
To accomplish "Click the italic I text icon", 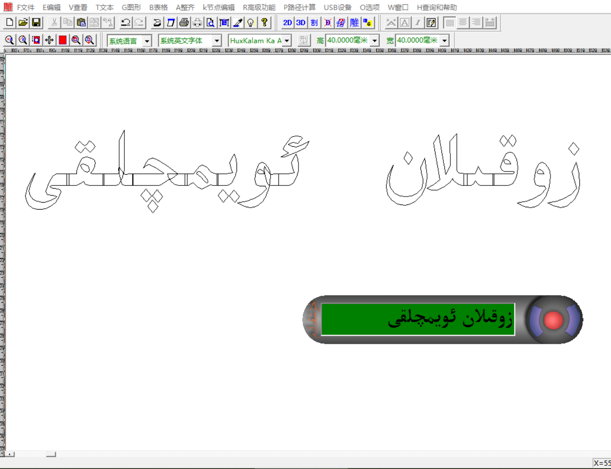I will [x=418, y=22].
